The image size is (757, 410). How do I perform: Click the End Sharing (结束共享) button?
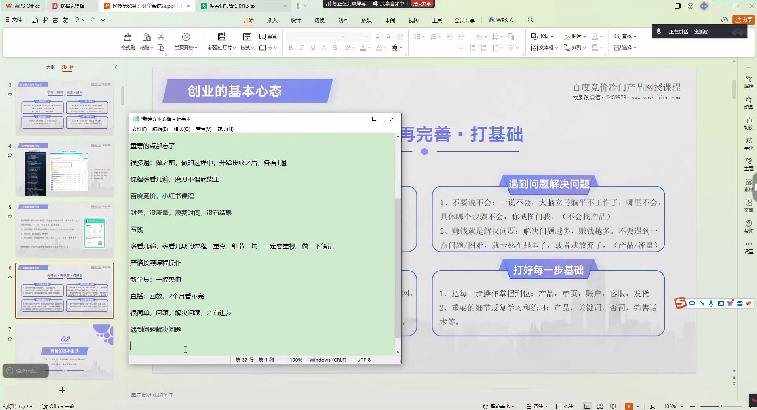point(422,4)
